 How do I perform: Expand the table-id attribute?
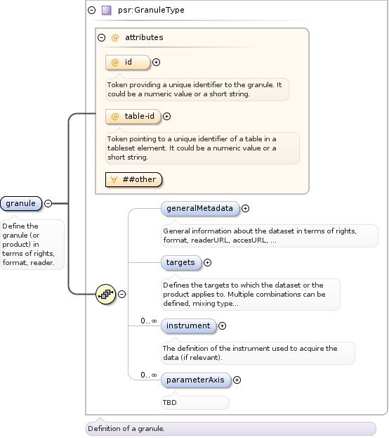pos(166,117)
